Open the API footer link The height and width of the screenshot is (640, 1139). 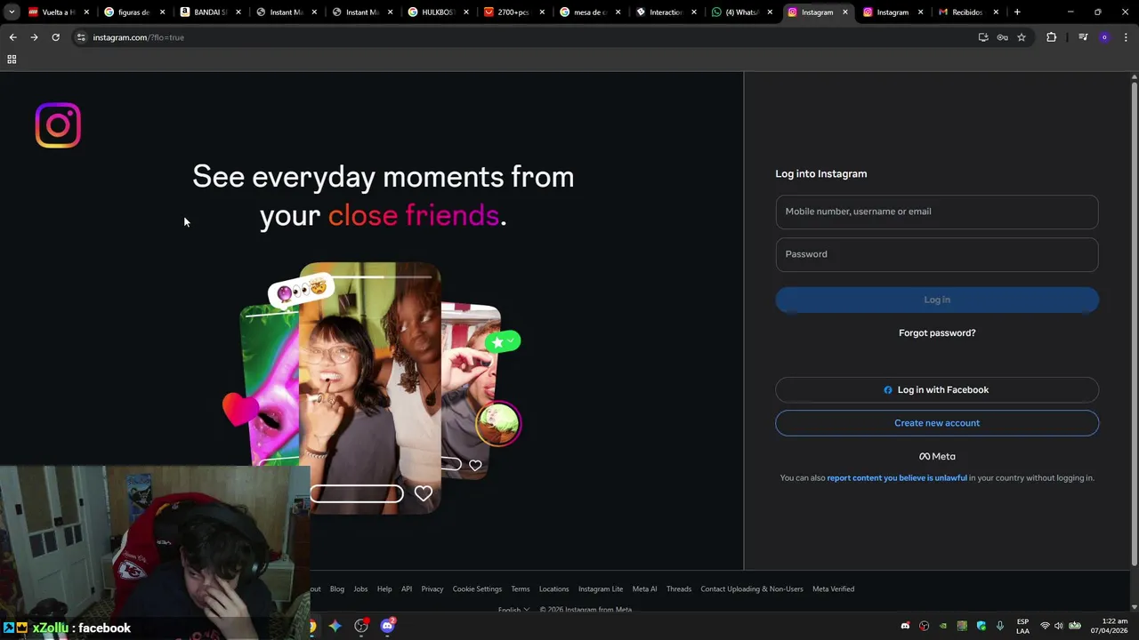click(x=407, y=589)
